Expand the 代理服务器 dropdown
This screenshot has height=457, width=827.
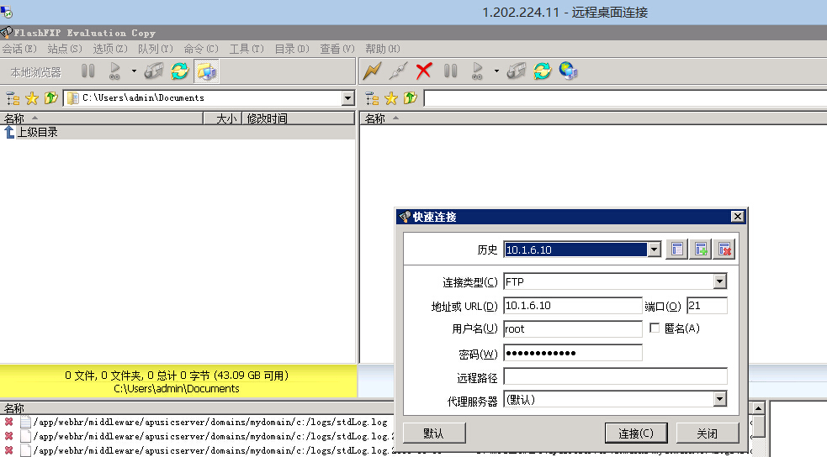[720, 399]
